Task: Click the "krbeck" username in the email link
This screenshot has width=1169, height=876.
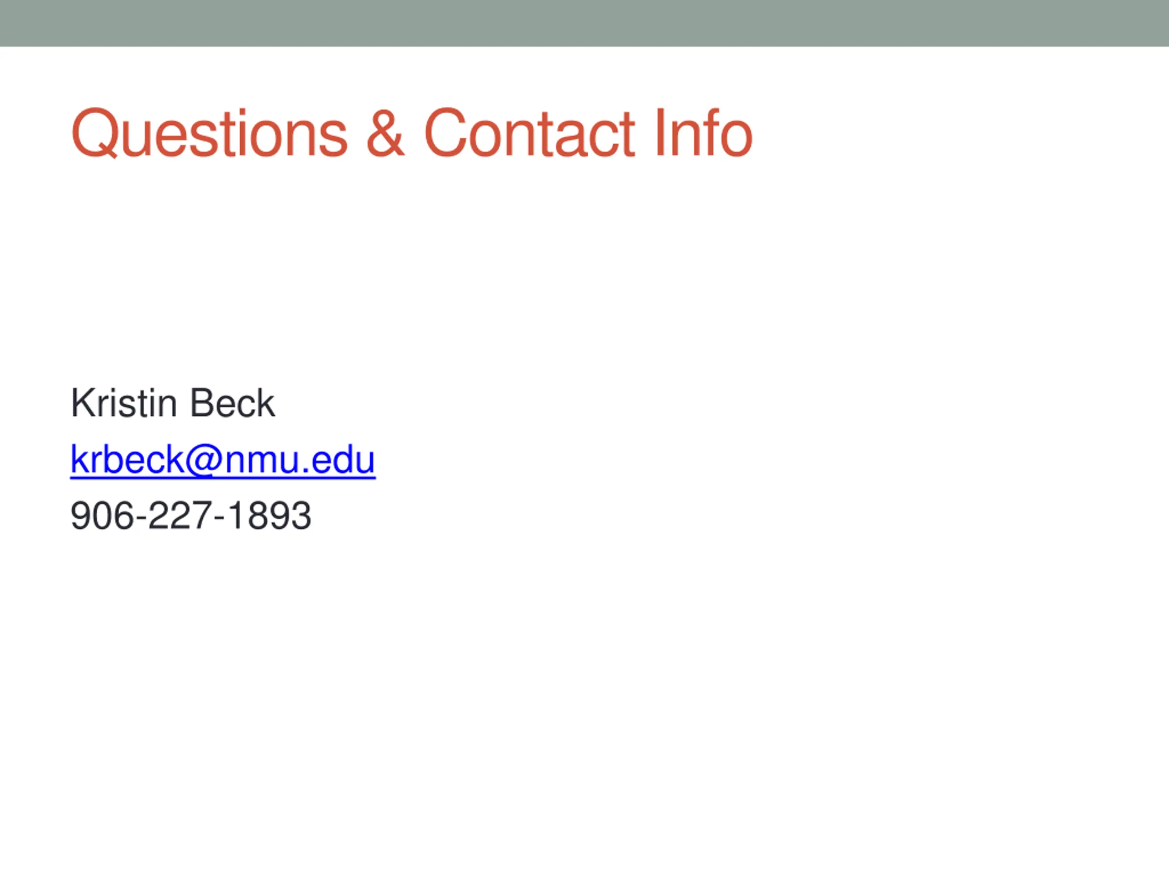Action: (x=127, y=459)
